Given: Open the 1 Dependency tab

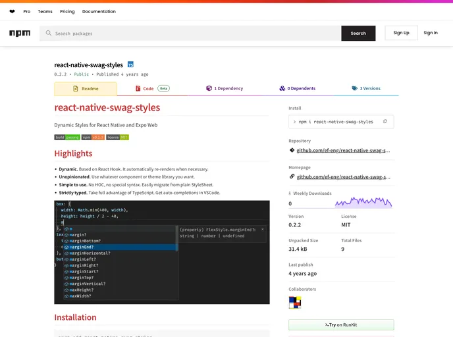Looking at the screenshot, I should pyautogui.click(x=225, y=88).
